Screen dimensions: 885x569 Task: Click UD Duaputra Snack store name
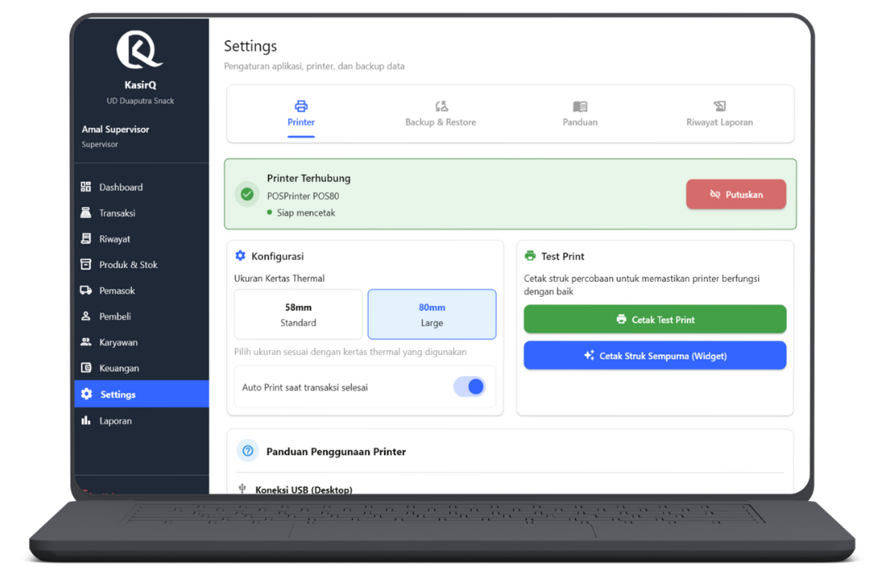[x=141, y=101]
